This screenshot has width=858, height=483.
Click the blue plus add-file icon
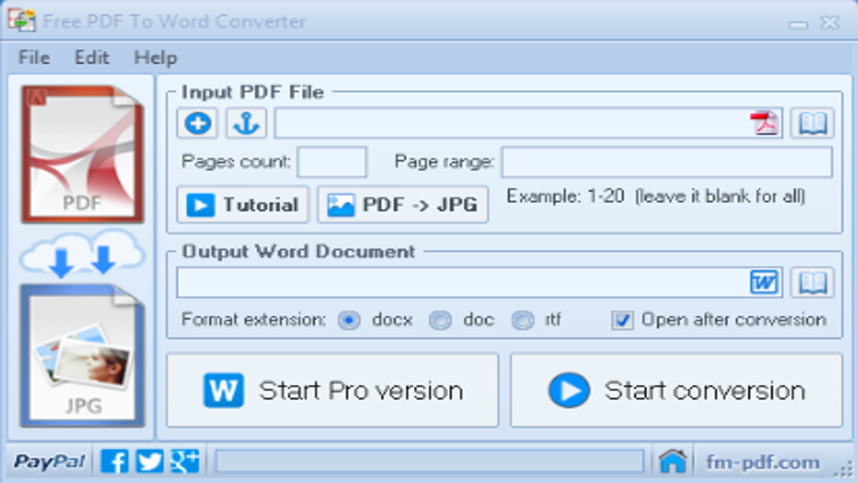(x=197, y=123)
